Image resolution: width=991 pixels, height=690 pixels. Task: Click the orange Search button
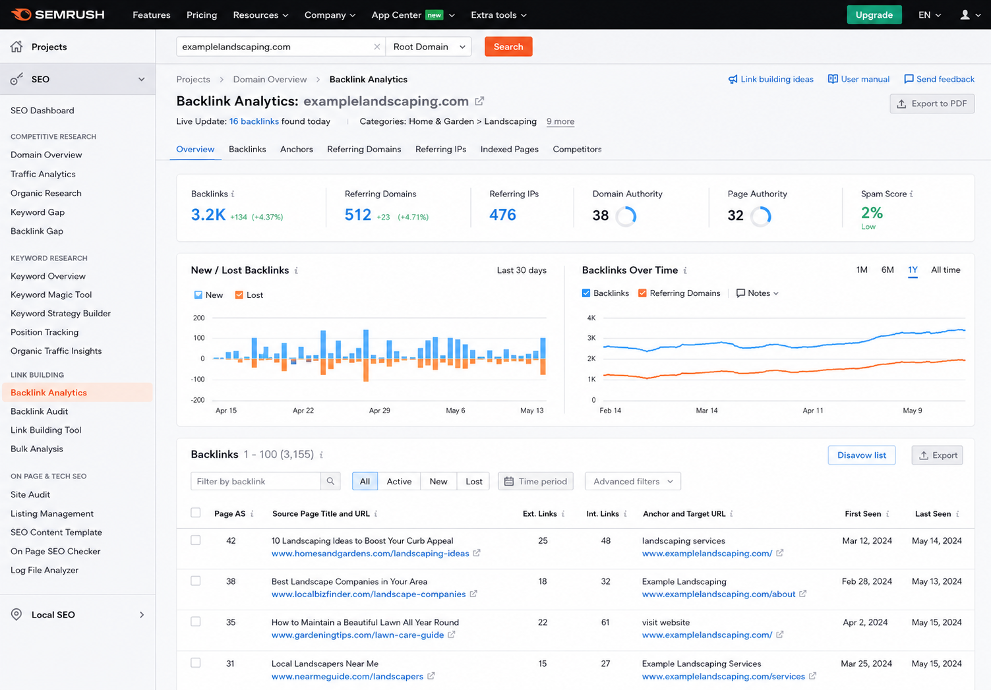point(508,47)
